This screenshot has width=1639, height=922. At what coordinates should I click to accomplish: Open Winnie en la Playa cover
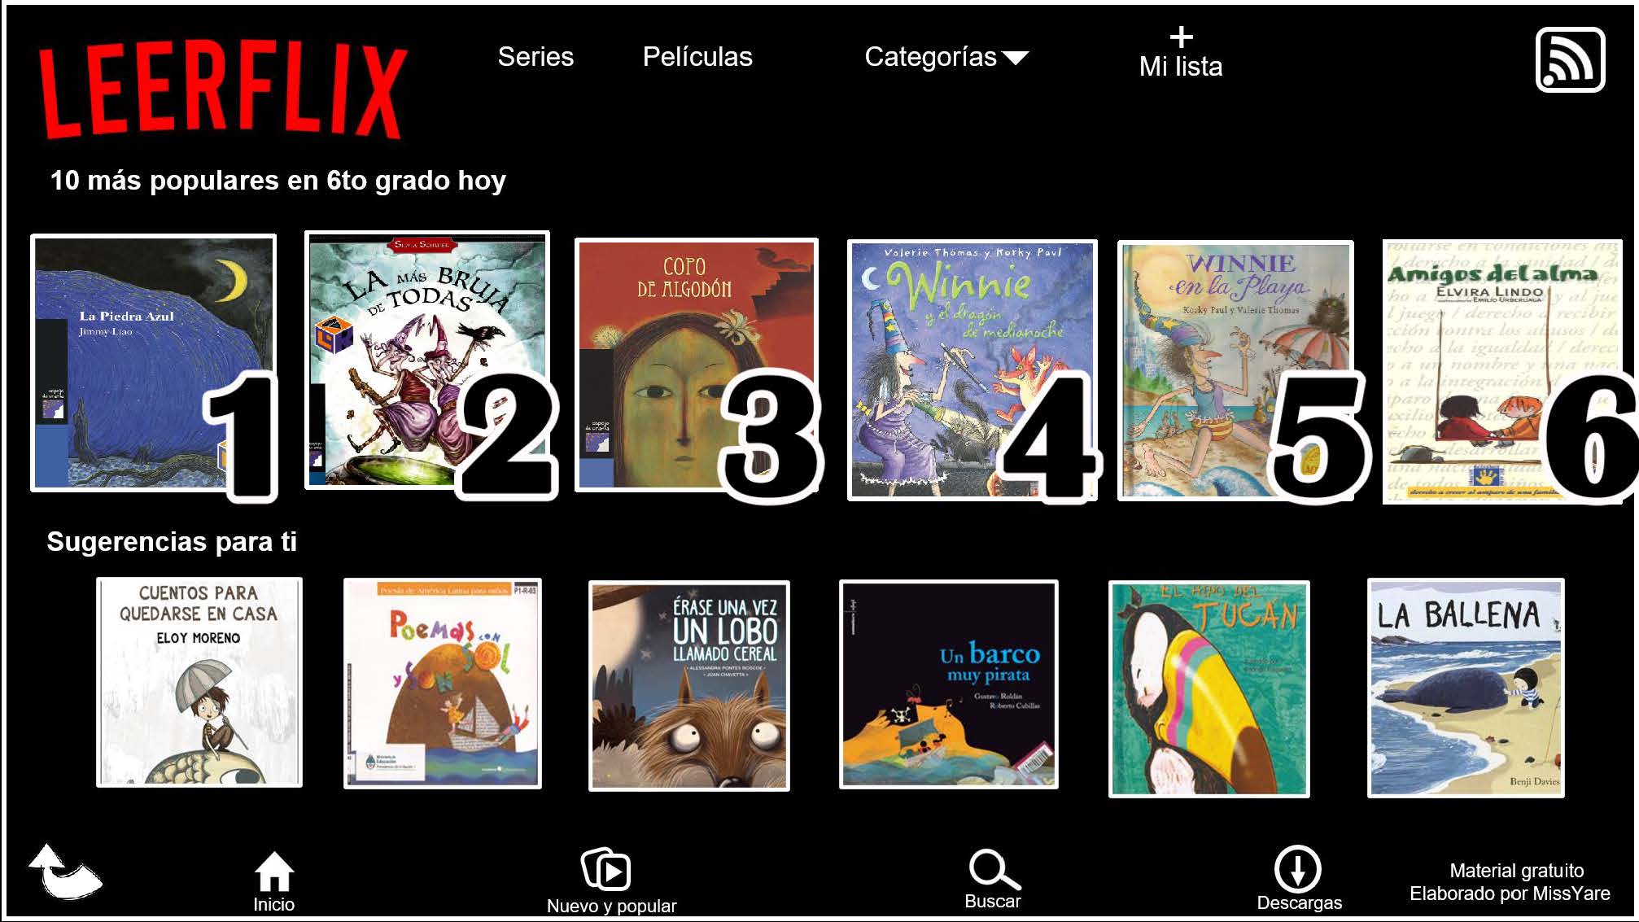(1235, 369)
